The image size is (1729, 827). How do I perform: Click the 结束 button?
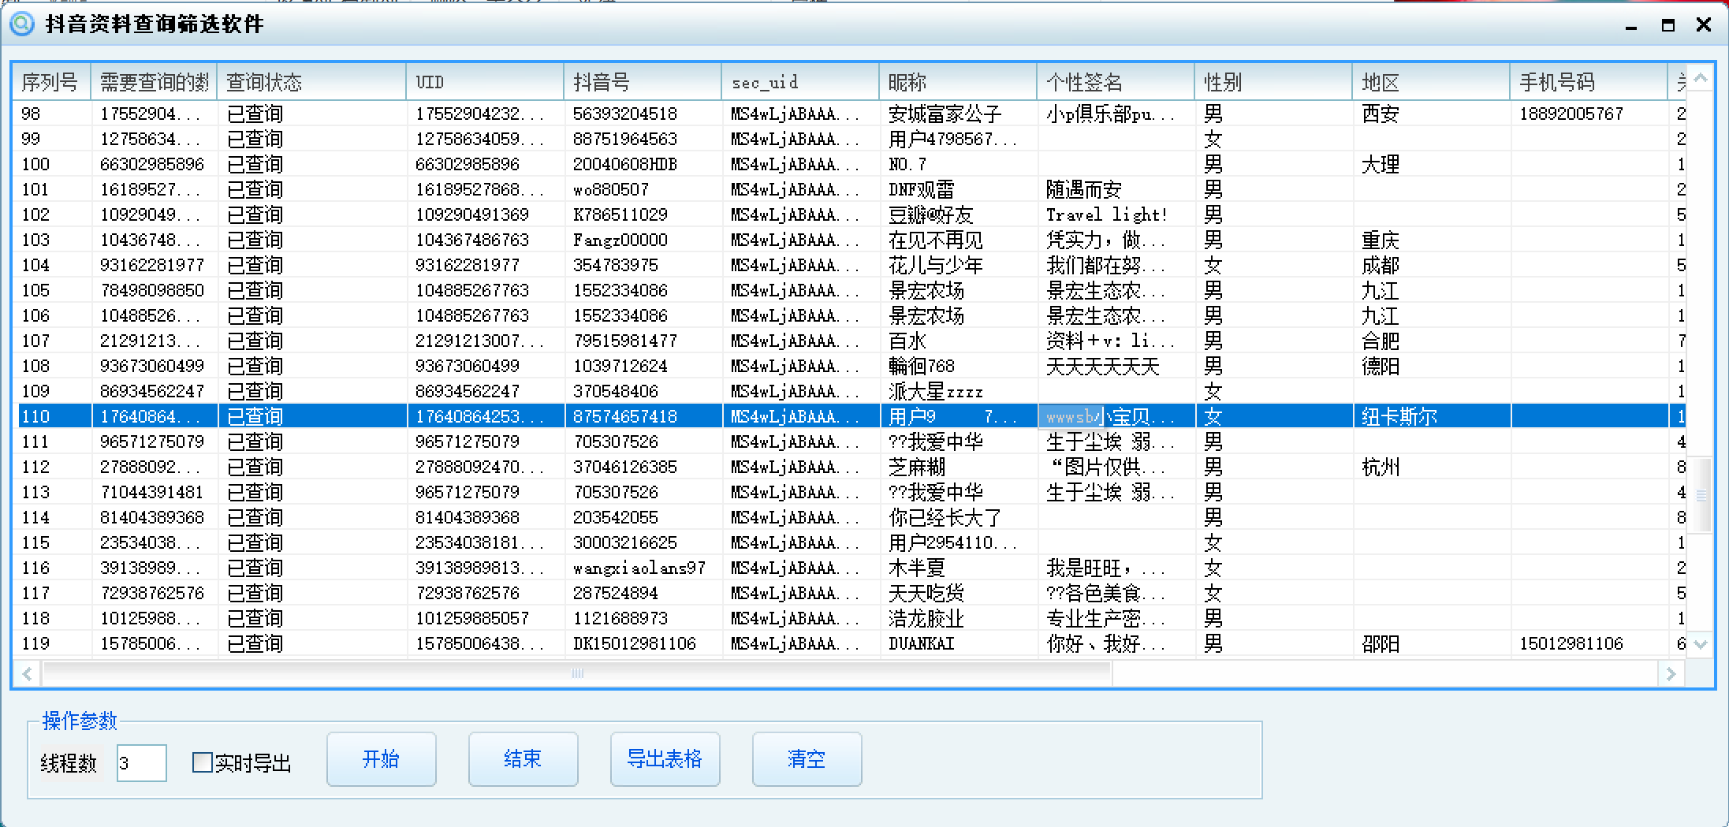(524, 759)
